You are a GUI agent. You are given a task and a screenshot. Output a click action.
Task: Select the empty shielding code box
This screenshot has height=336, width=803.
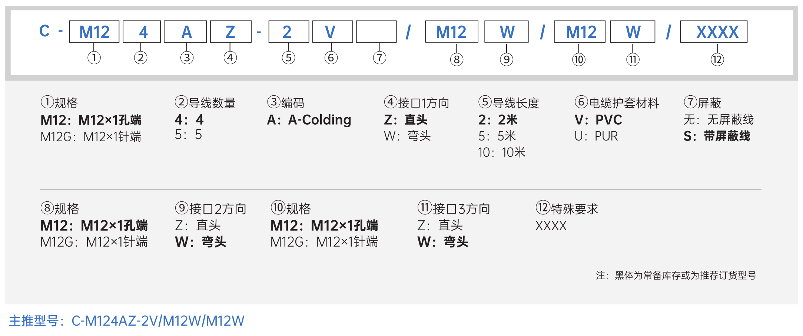376,32
